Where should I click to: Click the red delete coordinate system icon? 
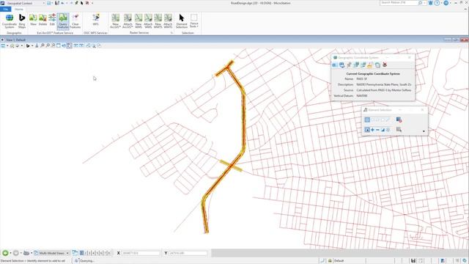coord(385,65)
